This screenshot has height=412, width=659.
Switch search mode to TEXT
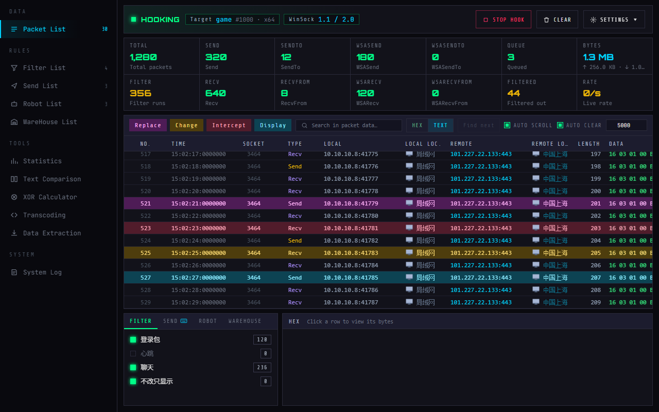point(441,126)
